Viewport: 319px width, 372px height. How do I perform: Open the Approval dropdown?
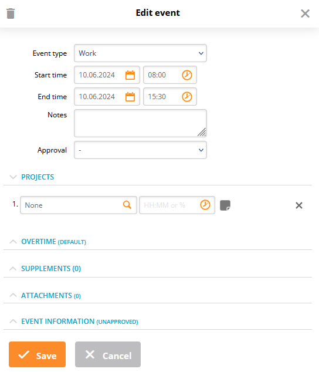click(140, 150)
